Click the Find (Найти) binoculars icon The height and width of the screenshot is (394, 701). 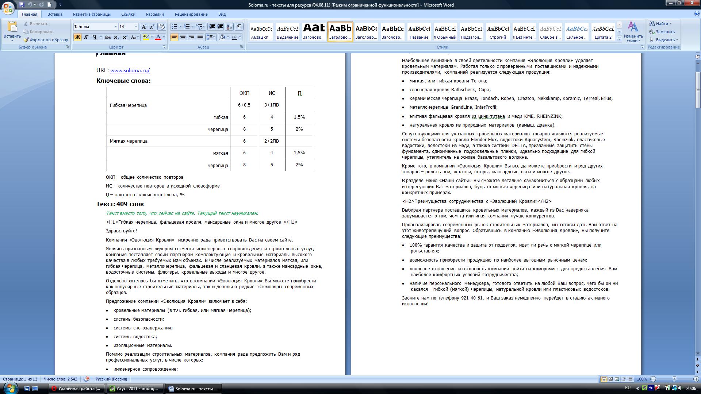[652, 24]
